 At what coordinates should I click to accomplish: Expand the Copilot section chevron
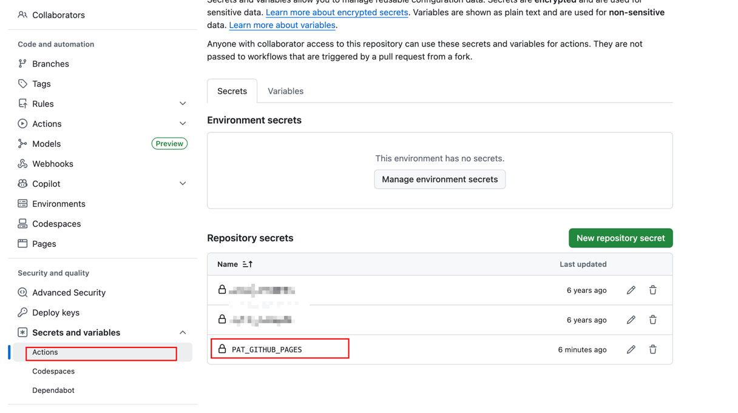point(183,183)
